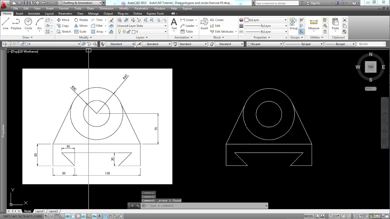Click the MODEL button in status bar
This screenshot has height=219, width=390.
point(309,216)
